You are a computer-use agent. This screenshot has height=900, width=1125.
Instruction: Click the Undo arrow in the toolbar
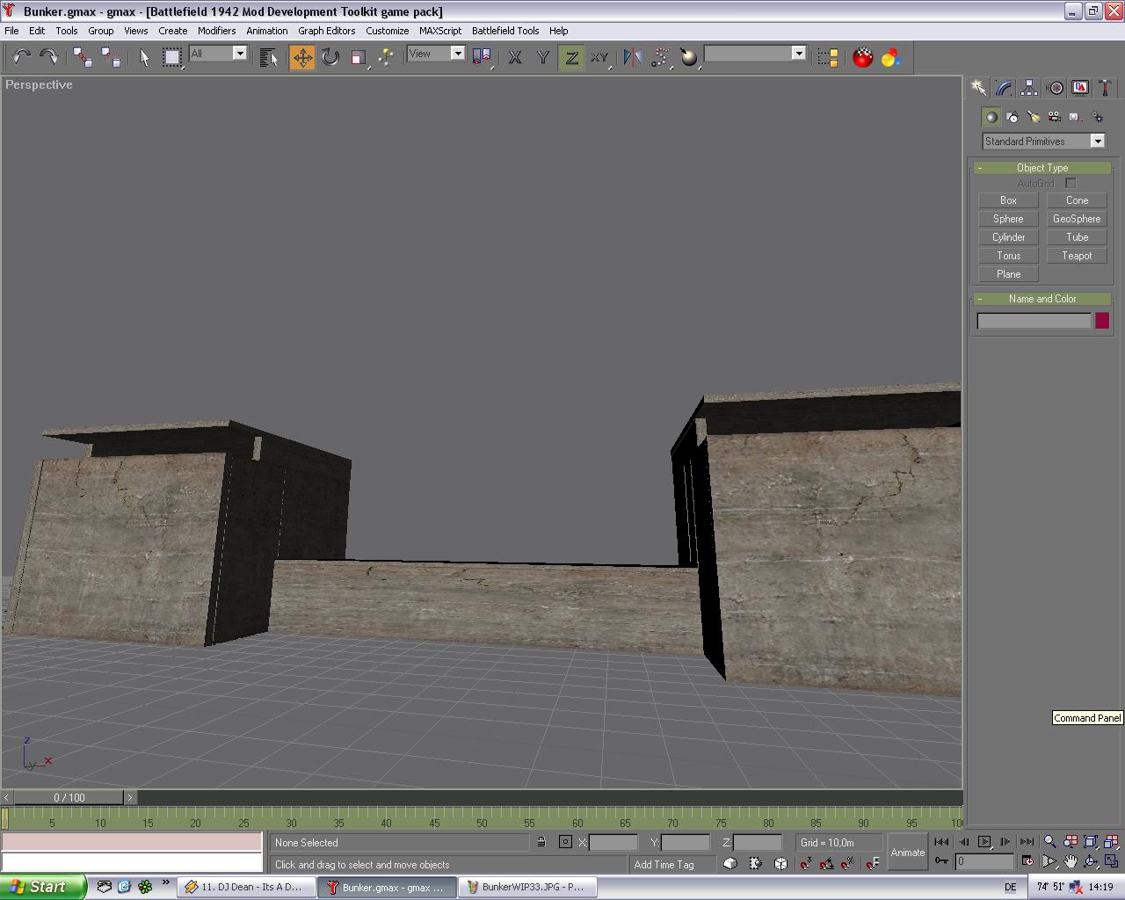(x=21, y=58)
